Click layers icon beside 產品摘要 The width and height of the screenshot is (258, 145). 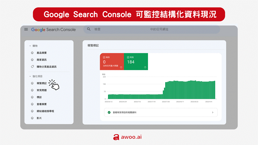(x=32, y=53)
